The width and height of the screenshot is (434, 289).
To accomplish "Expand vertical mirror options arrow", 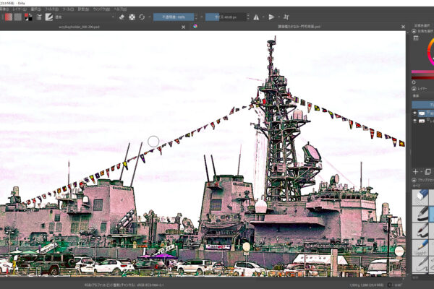I will (x=278, y=17).
